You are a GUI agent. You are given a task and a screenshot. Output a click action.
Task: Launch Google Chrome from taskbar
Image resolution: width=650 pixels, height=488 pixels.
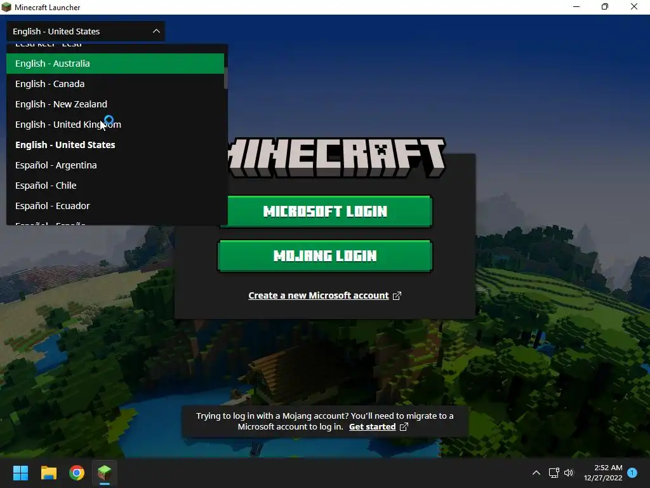pos(77,473)
